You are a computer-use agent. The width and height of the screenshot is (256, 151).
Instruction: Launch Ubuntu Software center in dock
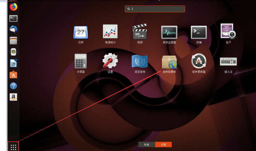pos(13,75)
